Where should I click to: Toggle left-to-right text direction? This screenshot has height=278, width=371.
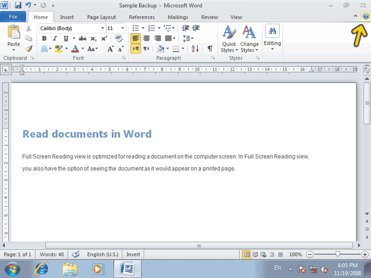(x=136, y=49)
